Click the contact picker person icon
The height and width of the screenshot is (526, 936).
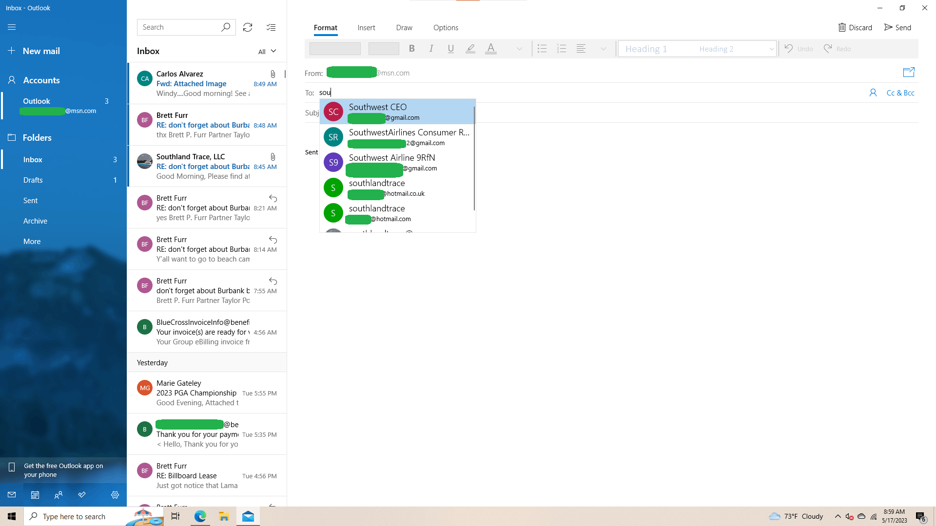(873, 93)
